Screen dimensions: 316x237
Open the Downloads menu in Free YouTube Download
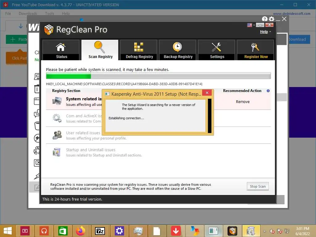coord(28,14)
